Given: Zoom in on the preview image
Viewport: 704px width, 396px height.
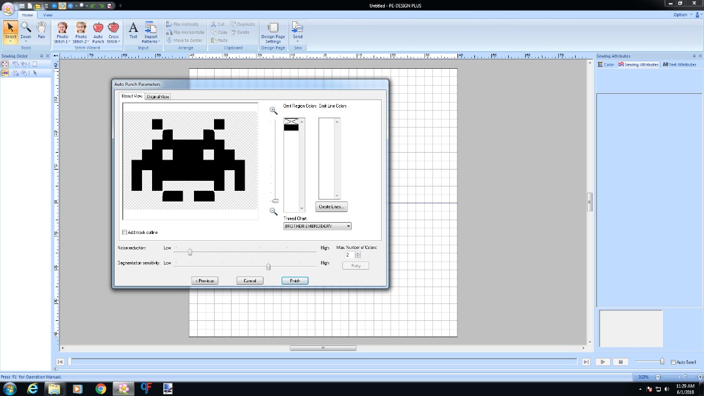Looking at the screenshot, I should 273,111.
